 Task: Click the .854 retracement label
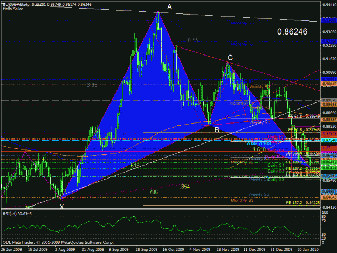click(x=185, y=187)
